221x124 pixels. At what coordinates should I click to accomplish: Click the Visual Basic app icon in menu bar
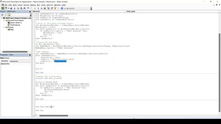pos(2,5)
